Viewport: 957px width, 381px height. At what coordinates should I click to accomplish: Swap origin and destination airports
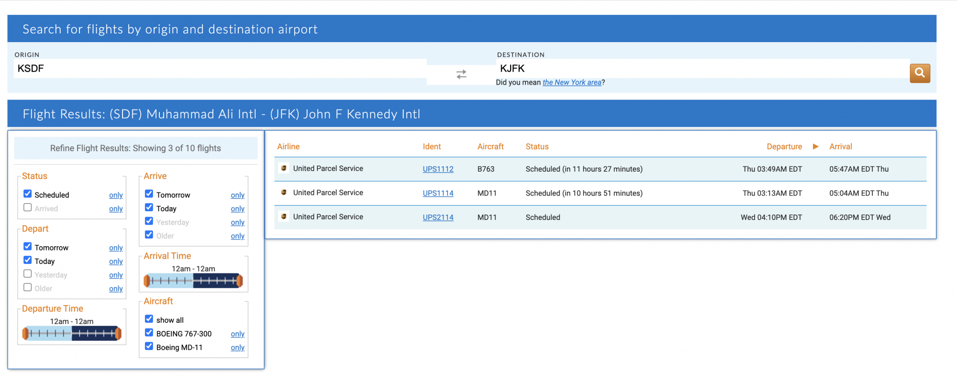point(461,75)
